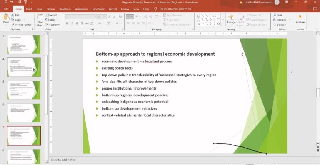Image resolution: width=320 pixels, height=165 pixels.
Task: Align text to the right
Action: click(x=138, y=23)
